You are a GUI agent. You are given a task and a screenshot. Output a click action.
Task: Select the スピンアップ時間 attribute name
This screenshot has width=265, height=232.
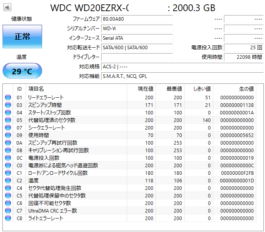pyautogui.click(x=45, y=105)
